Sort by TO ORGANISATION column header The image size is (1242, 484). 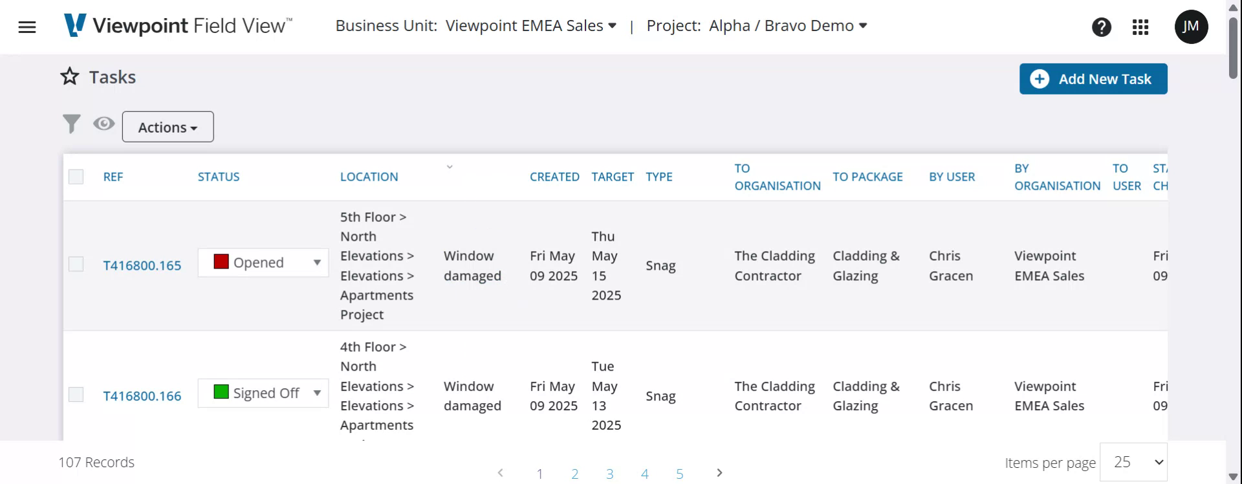pyautogui.click(x=778, y=177)
